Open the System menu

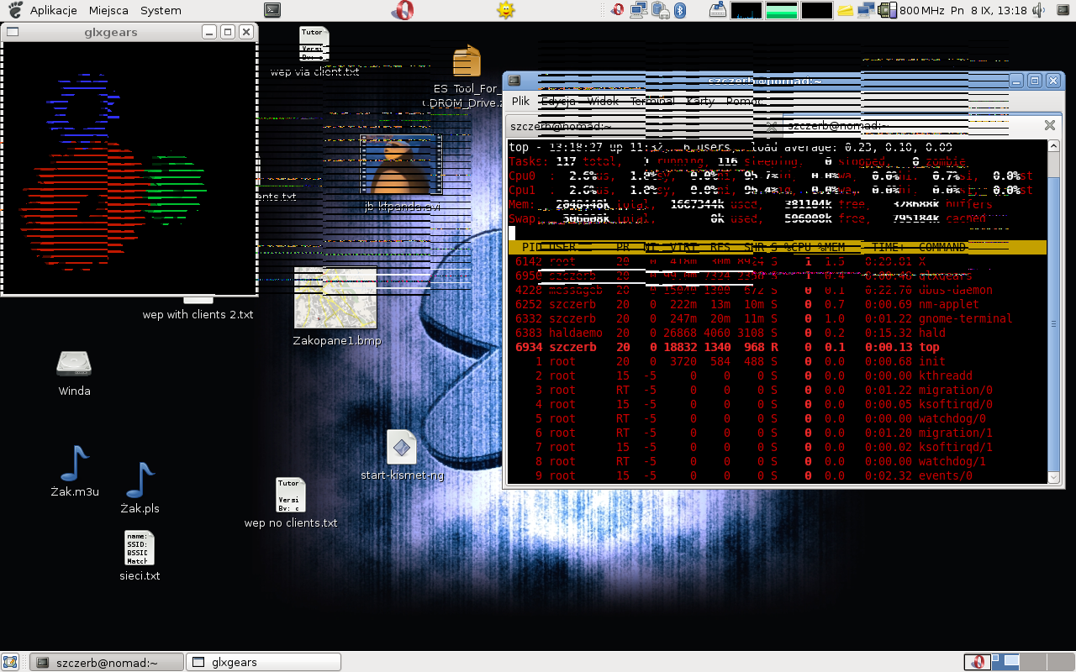[161, 10]
